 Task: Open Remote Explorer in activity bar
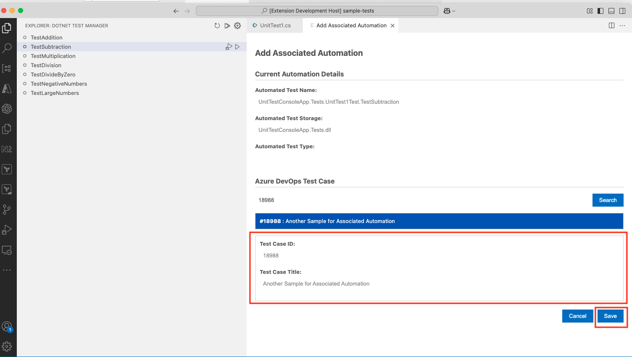[x=7, y=250]
